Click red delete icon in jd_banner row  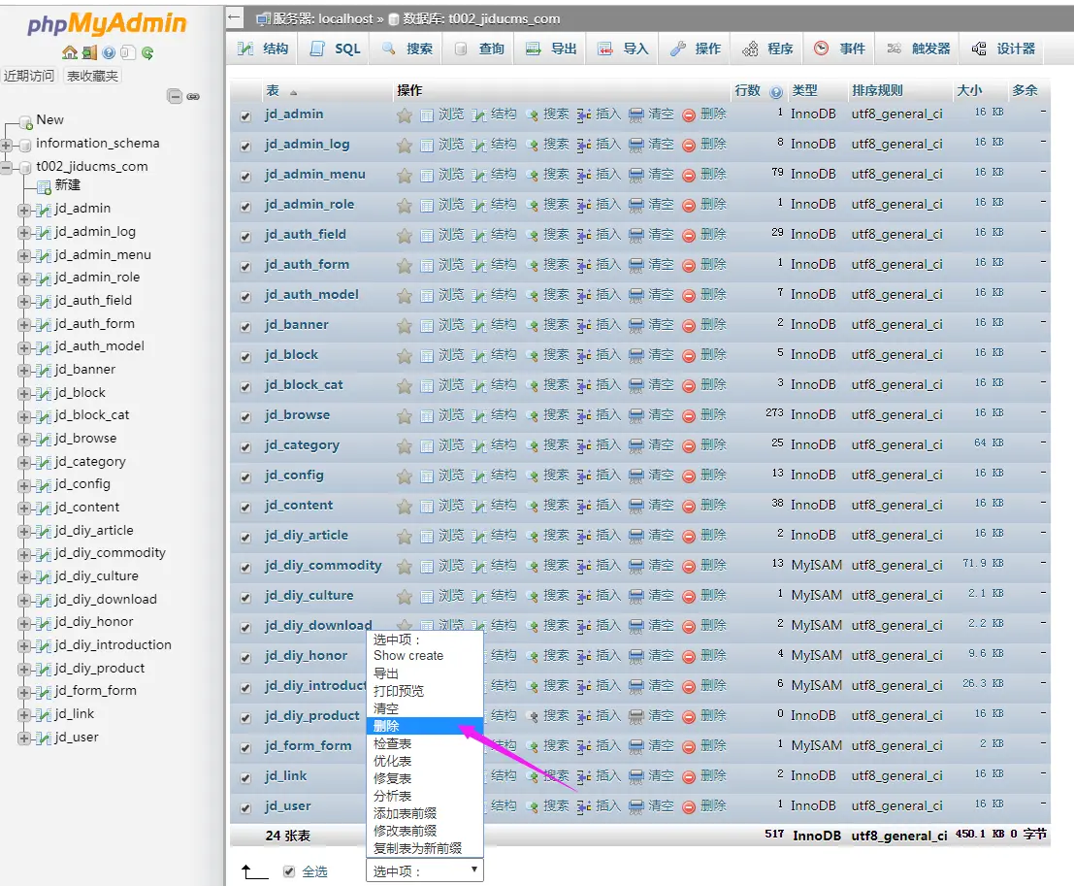coord(689,325)
